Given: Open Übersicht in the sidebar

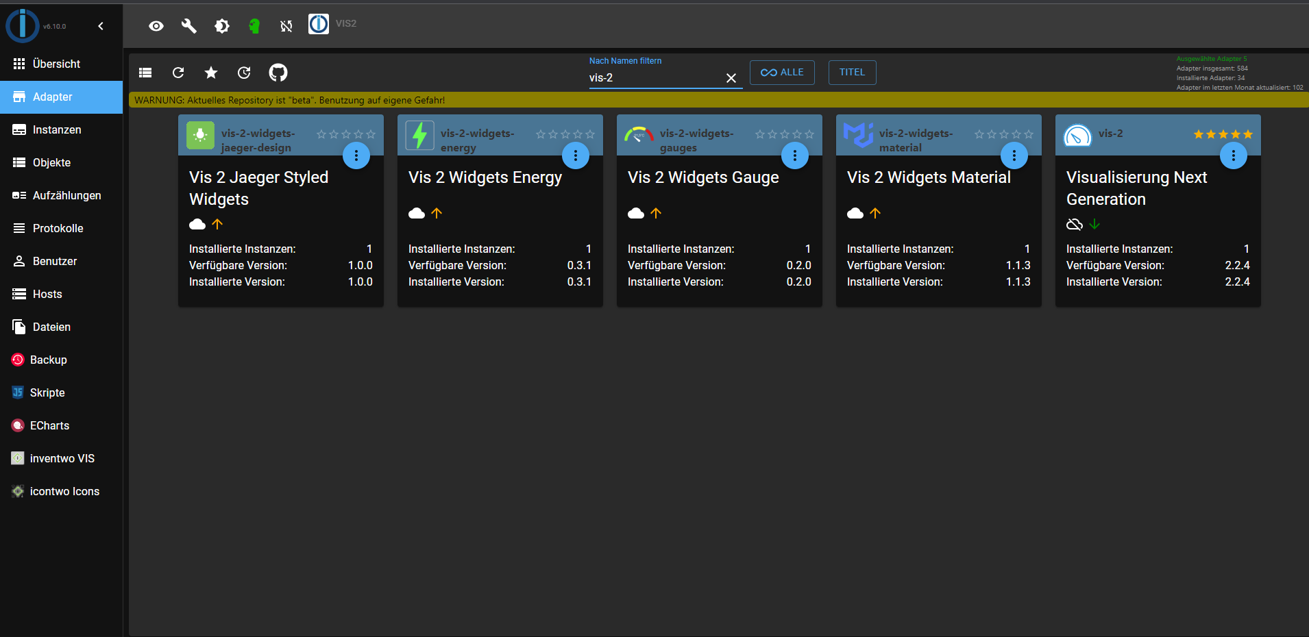Looking at the screenshot, I should [x=61, y=64].
